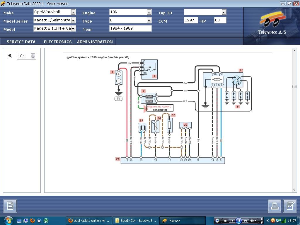Click Show Desktop quick launch icon
Screen dimensions: 300x225
tap(19, 221)
